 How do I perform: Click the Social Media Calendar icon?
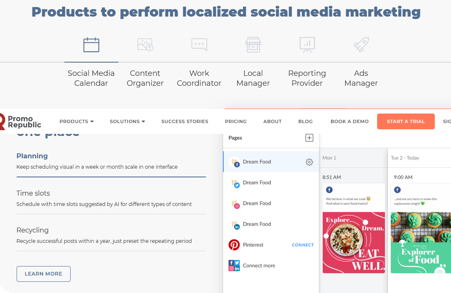(91, 45)
